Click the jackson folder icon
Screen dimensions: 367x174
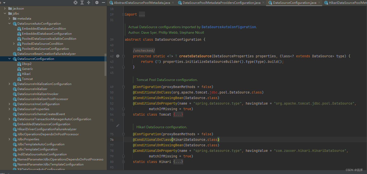pos(10,8)
